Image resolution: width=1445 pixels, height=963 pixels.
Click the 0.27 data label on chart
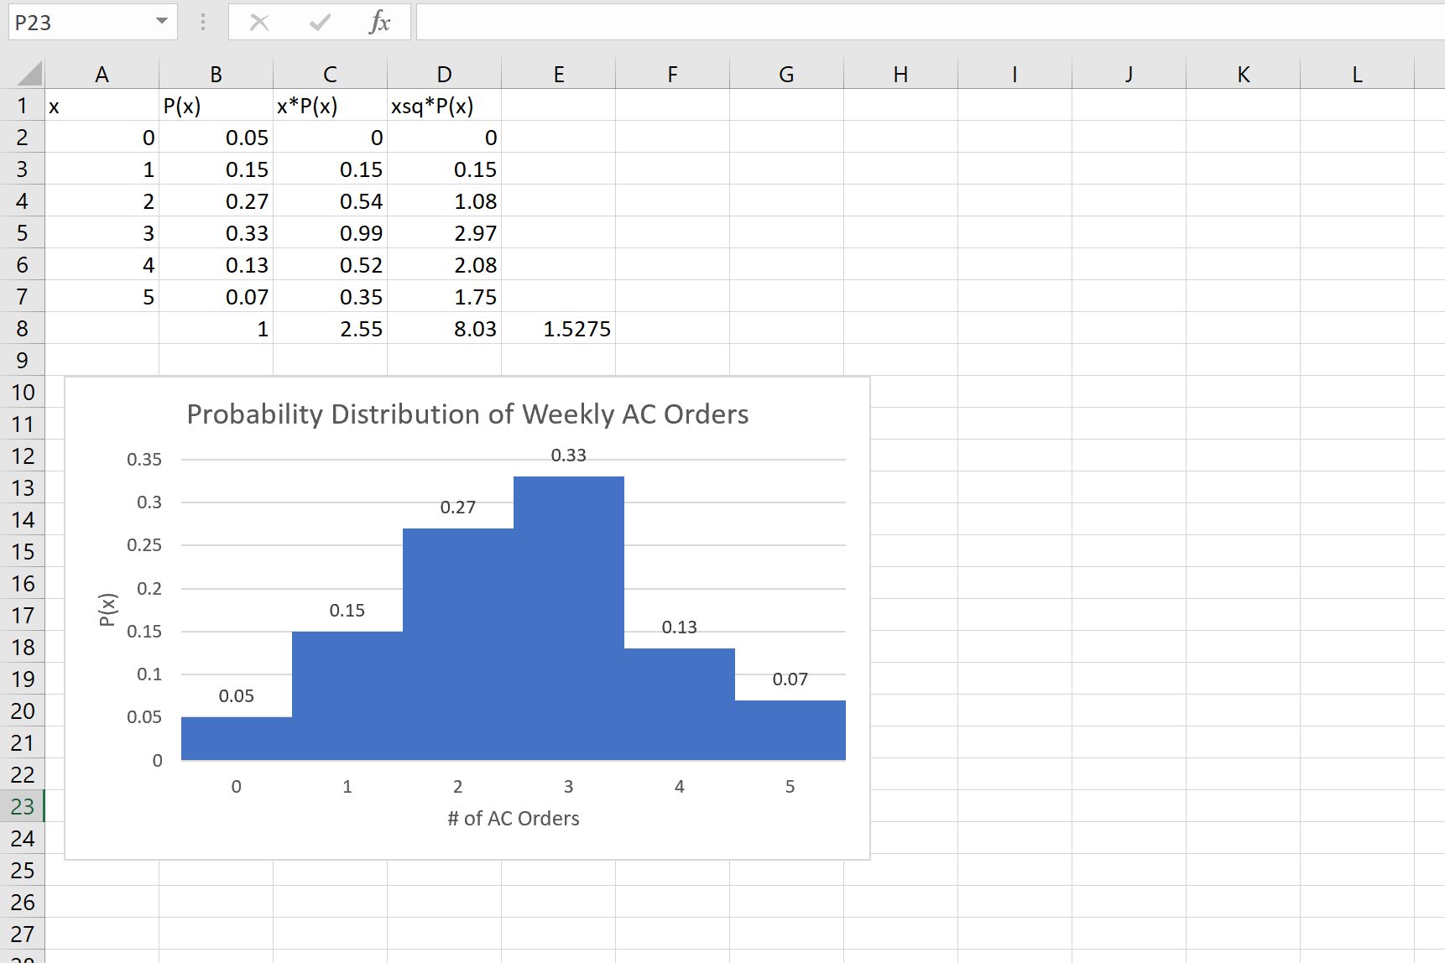458,508
